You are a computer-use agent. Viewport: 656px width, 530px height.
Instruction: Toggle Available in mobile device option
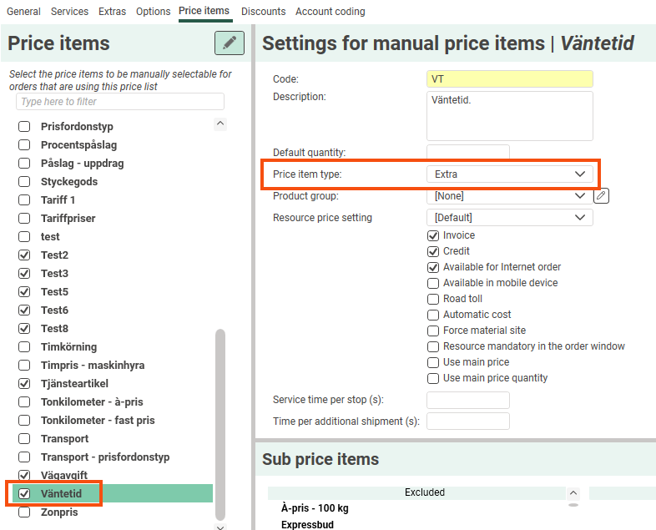pos(433,283)
